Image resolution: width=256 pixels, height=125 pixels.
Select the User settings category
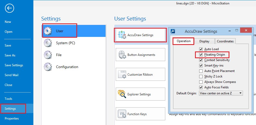coord(74,31)
